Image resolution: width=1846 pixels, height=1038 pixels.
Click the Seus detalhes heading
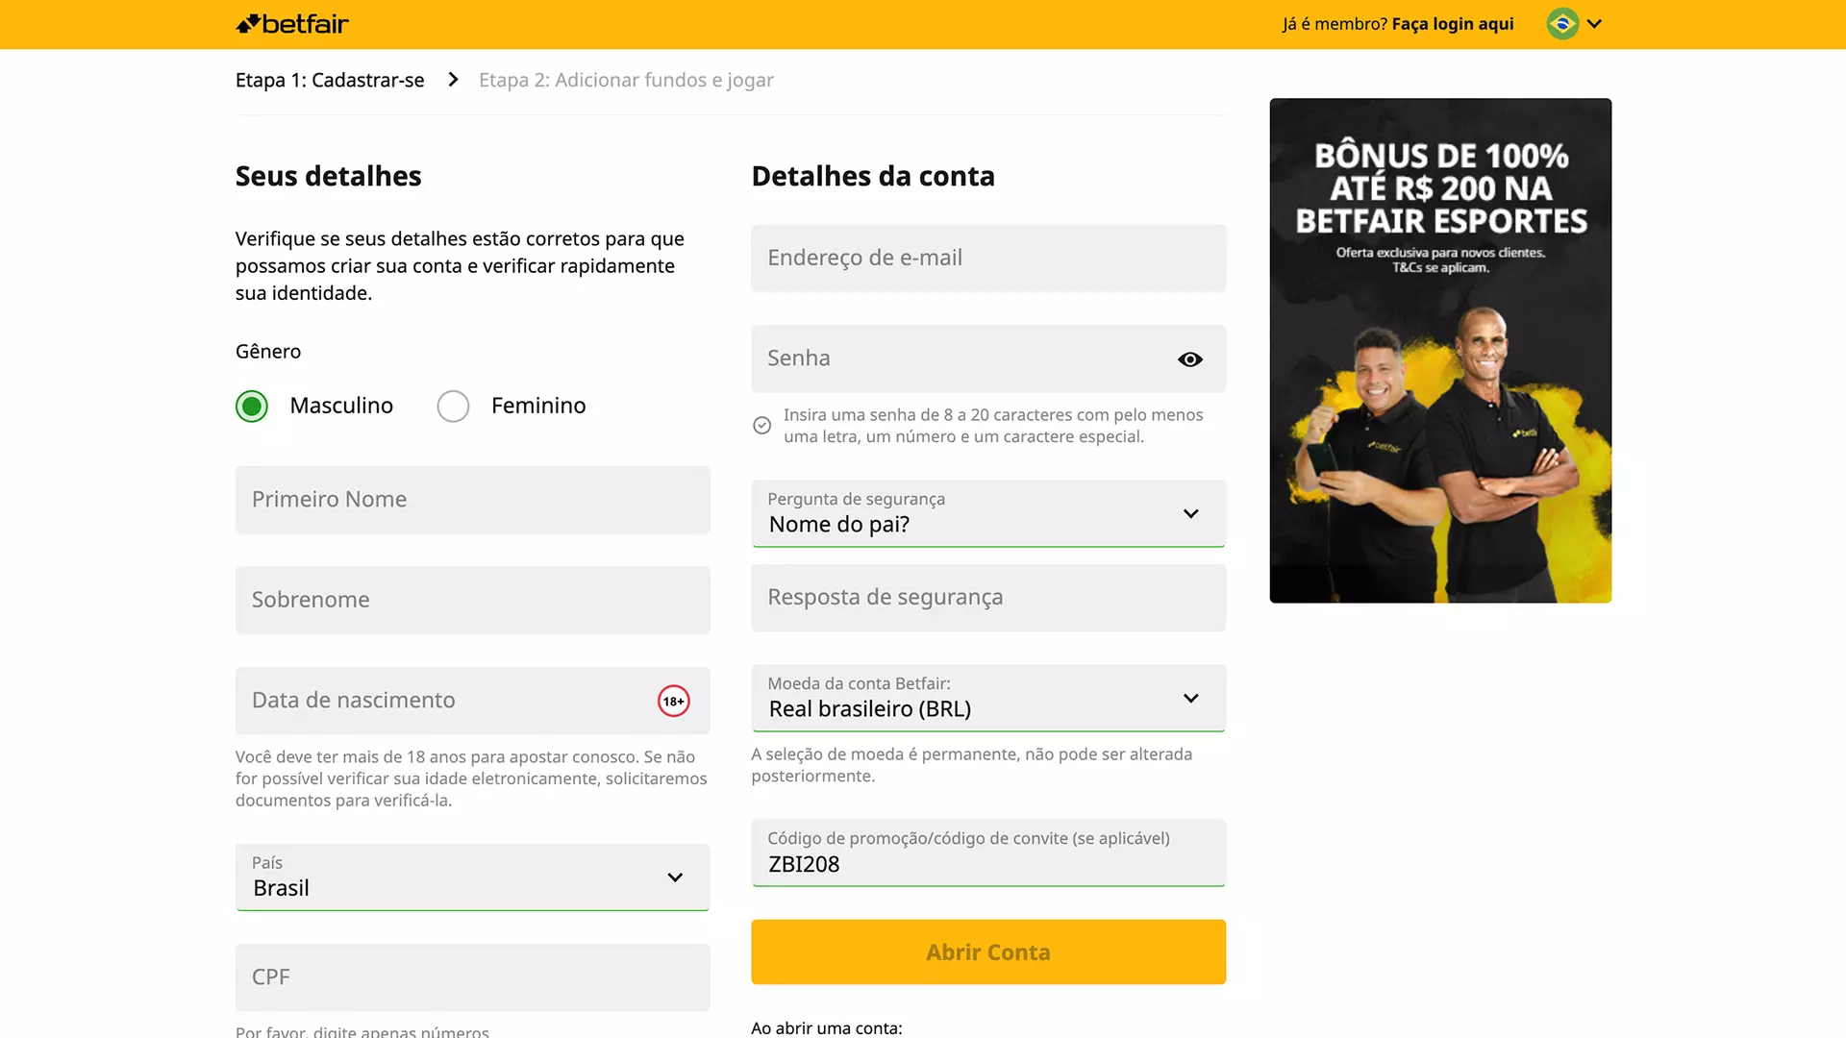[329, 177]
